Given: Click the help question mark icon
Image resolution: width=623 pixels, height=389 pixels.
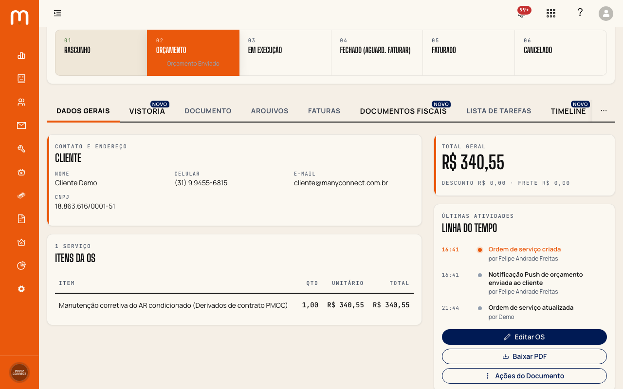Looking at the screenshot, I should 580,13.
